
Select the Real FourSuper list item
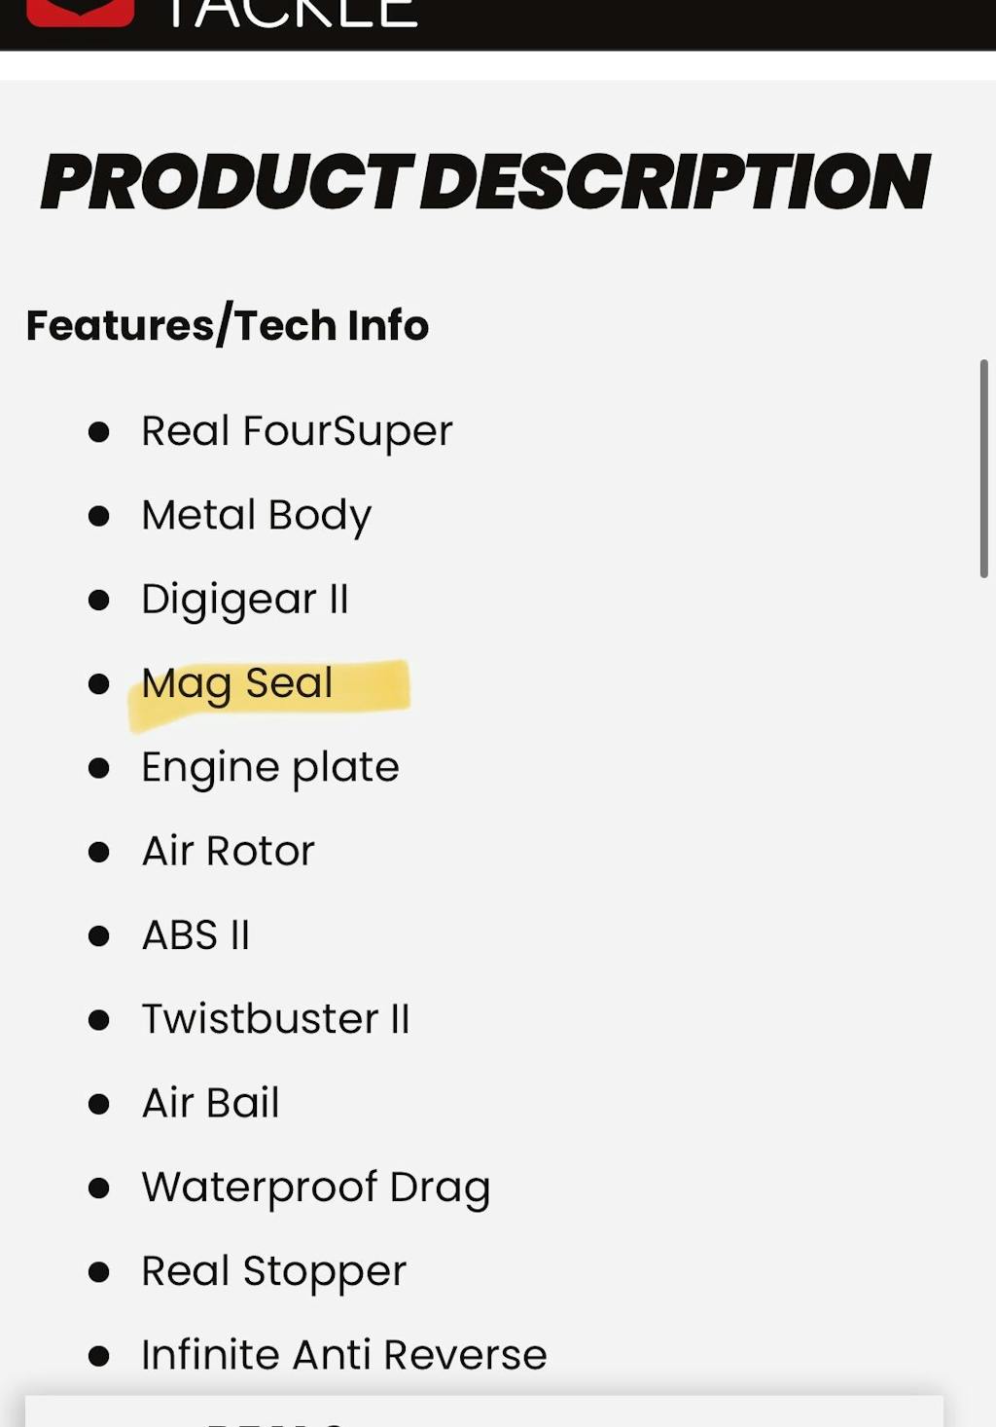[297, 431]
